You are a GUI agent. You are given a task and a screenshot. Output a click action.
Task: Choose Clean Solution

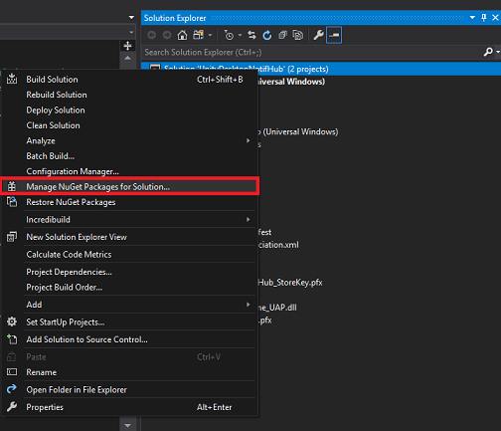pos(129,125)
